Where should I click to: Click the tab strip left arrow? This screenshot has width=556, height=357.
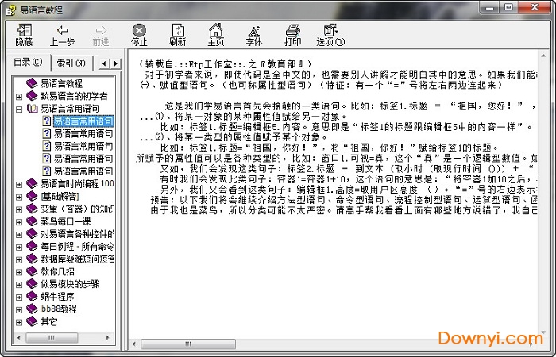(x=104, y=63)
